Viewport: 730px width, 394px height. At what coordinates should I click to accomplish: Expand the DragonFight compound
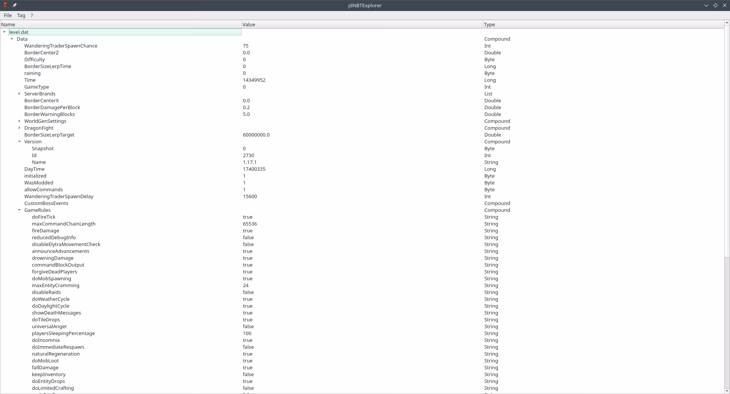19,128
